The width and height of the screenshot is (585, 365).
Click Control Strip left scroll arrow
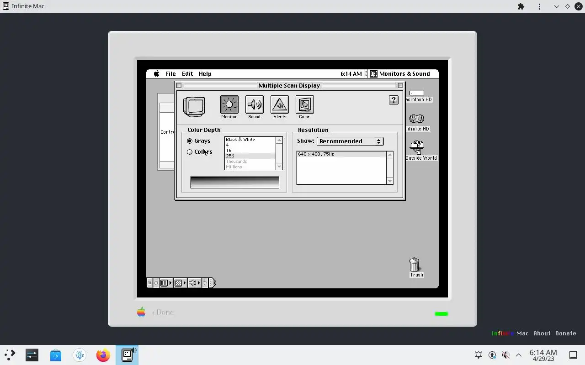click(156, 283)
